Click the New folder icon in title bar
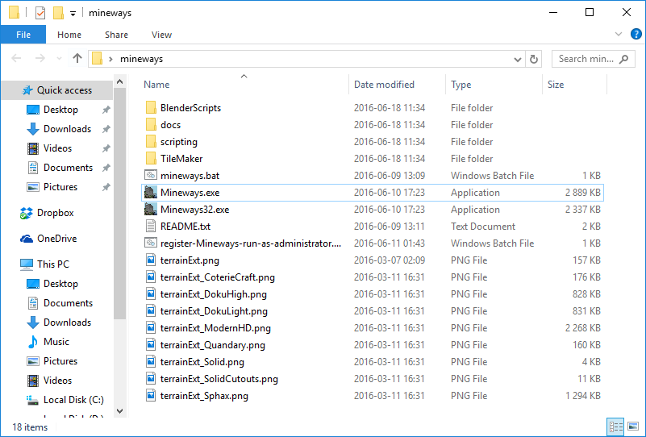 coord(58,13)
